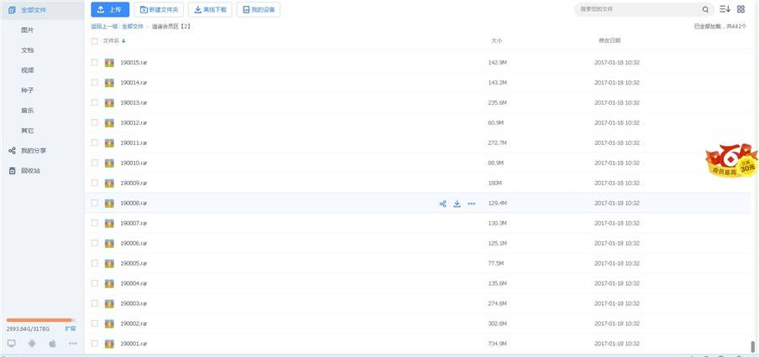
Task: Click the orange storage usage bar
Action: click(40, 320)
